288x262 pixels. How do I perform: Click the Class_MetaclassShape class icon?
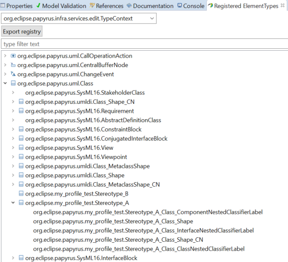click(21, 166)
